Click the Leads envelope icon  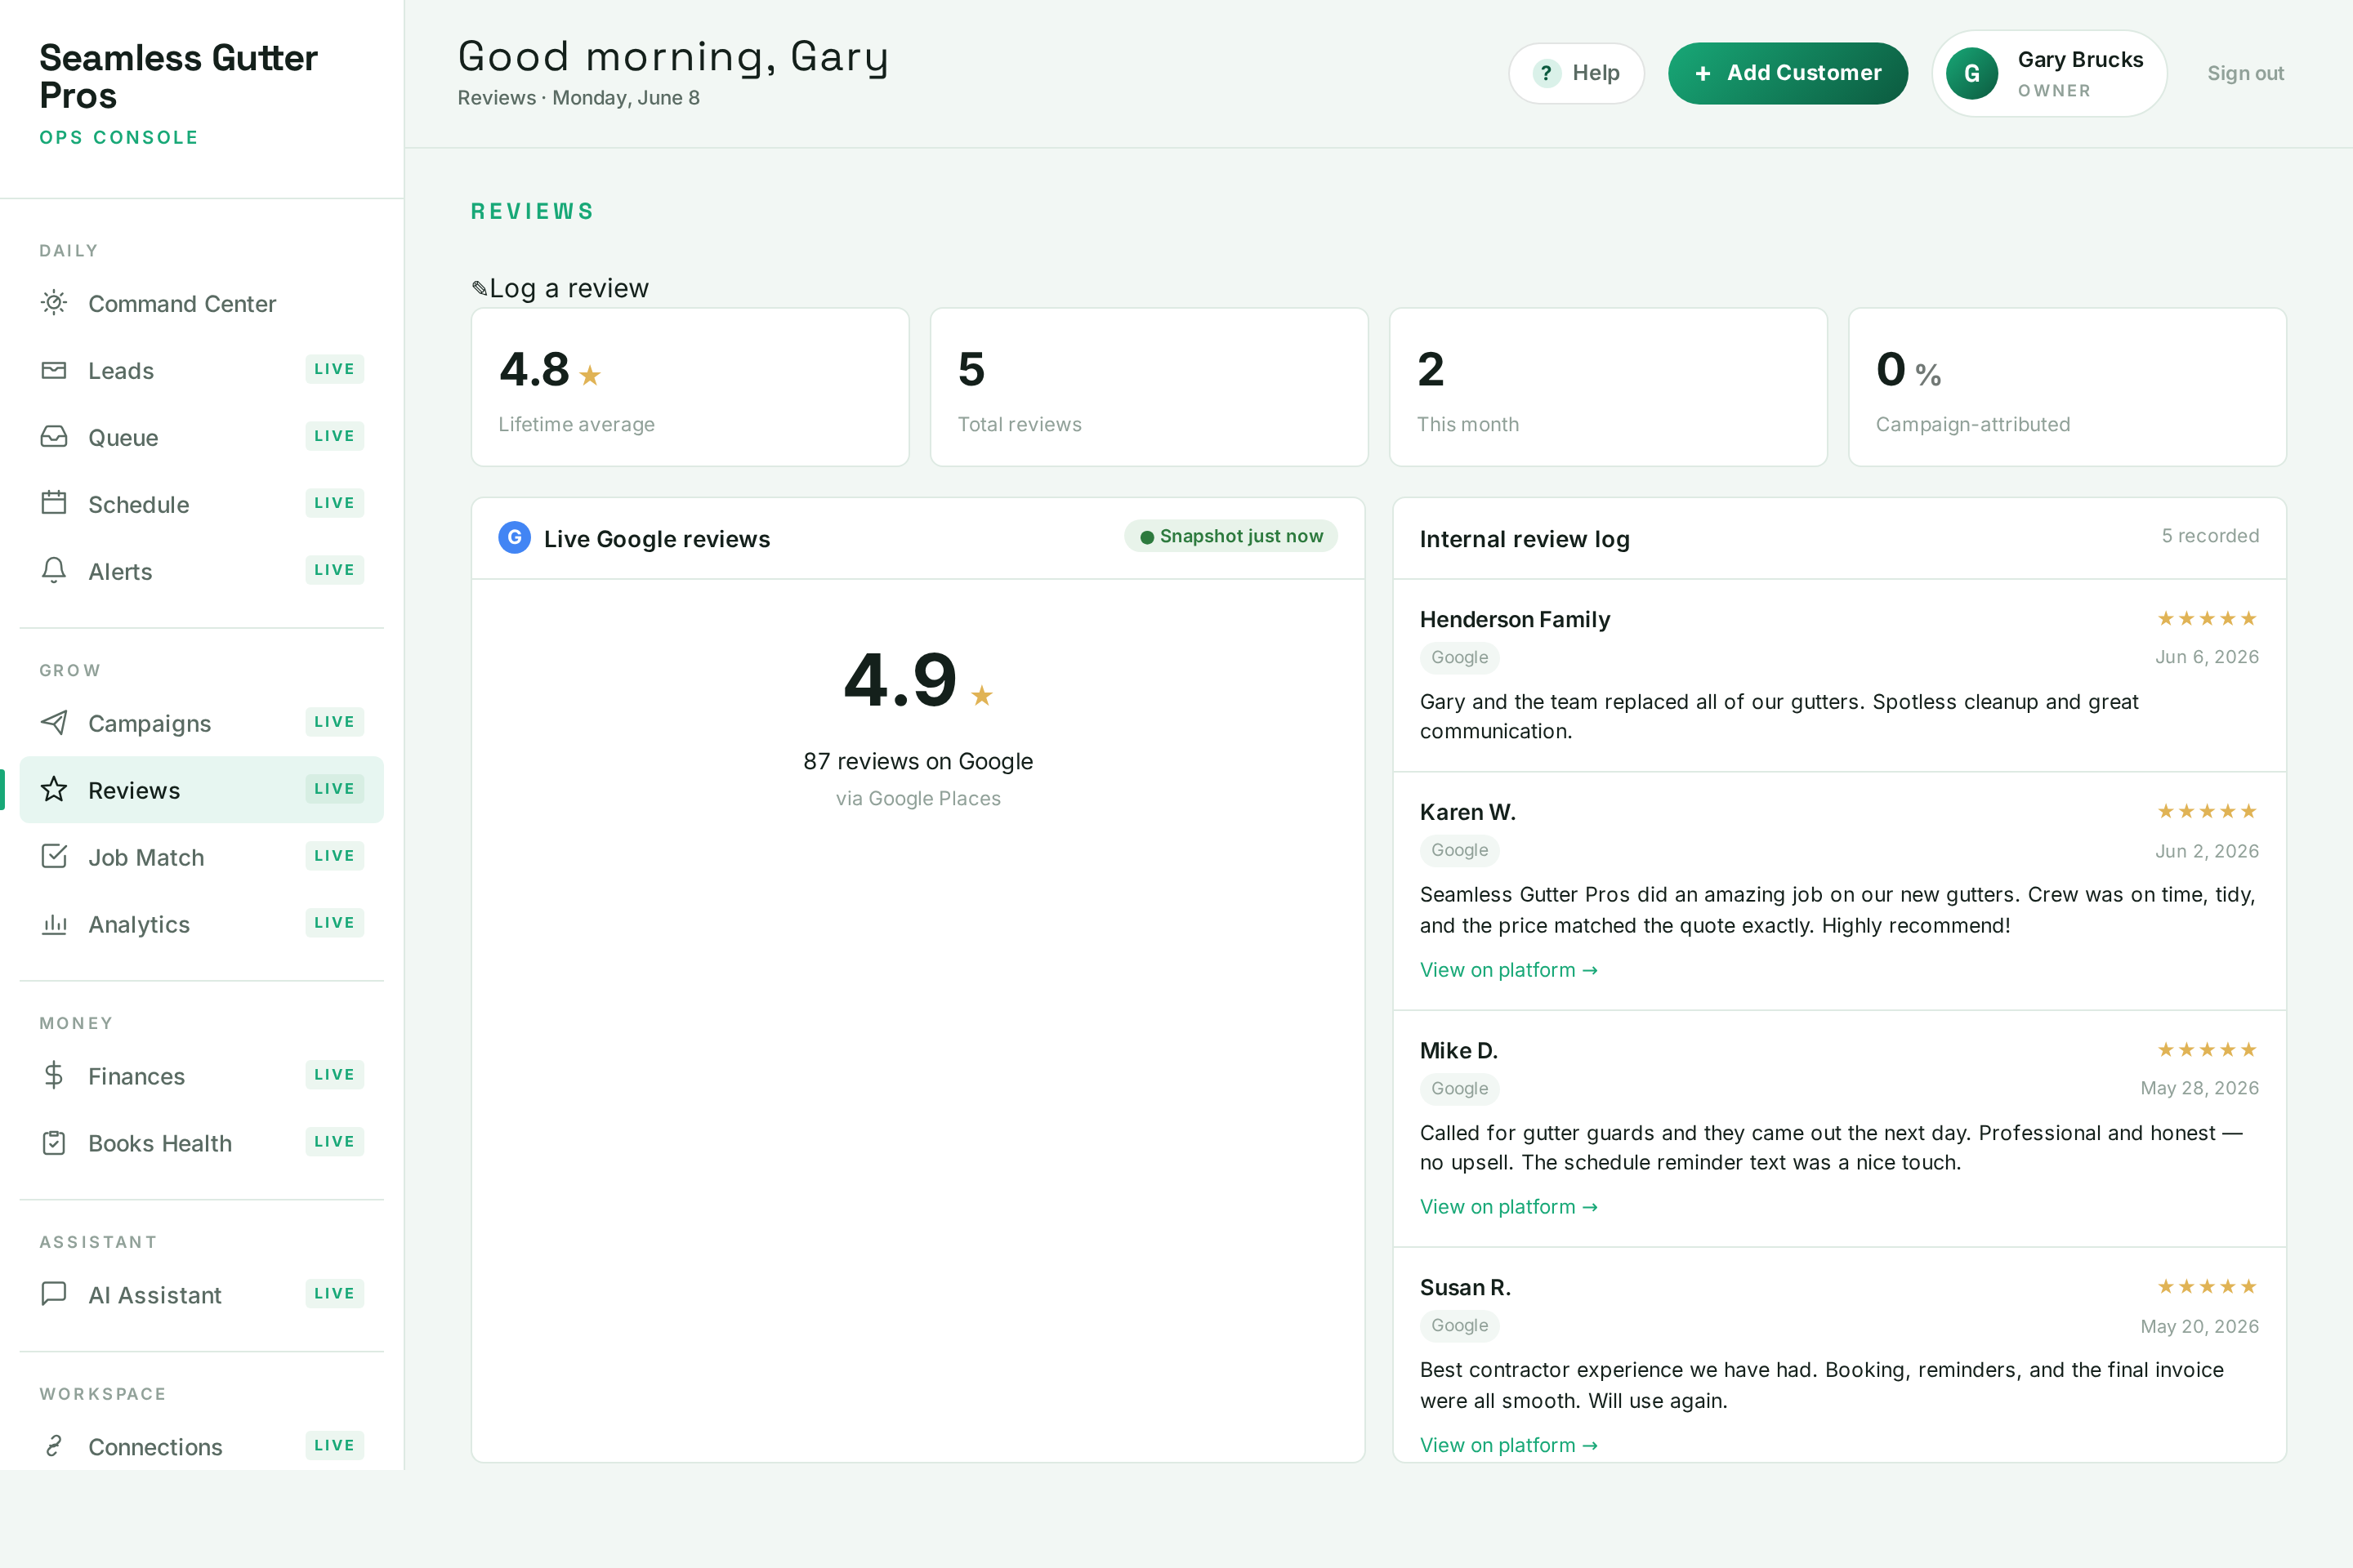click(54, 370)
